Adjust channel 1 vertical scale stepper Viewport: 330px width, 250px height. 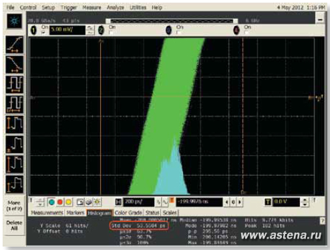(x=90, y=30)
